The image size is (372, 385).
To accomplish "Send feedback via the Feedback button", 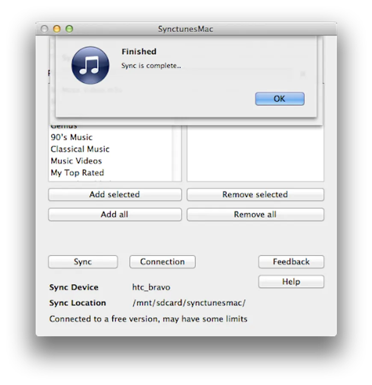I will click(x=291, y=262).
